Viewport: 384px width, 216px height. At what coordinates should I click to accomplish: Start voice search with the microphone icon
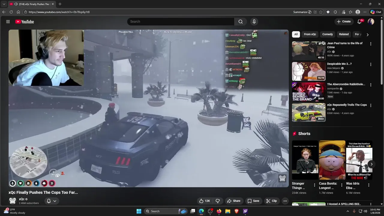(x=254, y=22)
